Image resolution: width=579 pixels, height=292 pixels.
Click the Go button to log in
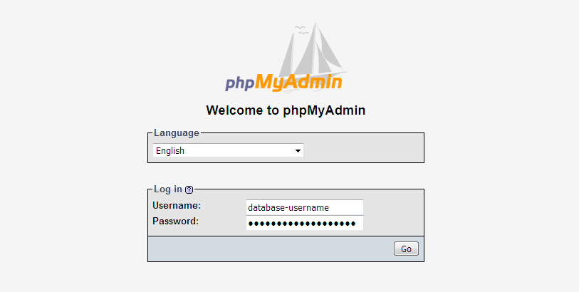point(406,249)
